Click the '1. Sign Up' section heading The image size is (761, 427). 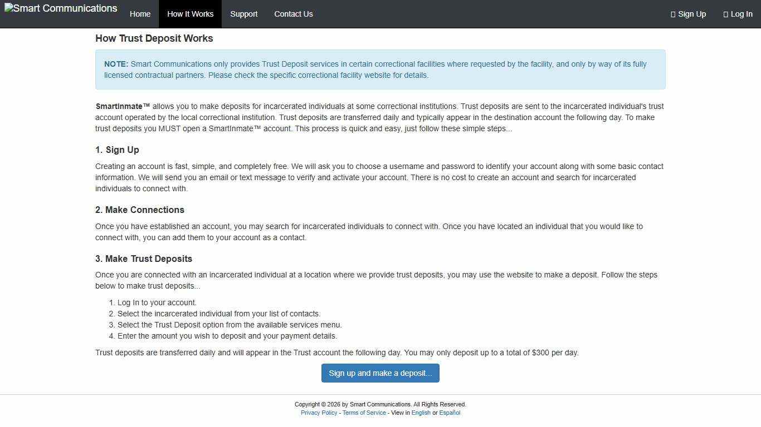(117, 150)
